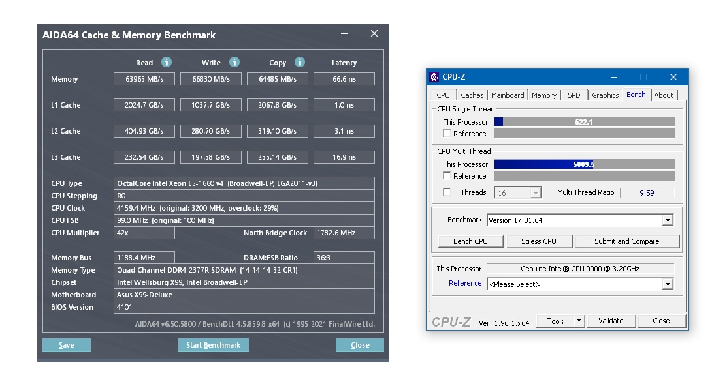
Task: Go to the Graphics tab
Action: coord(606,95)
